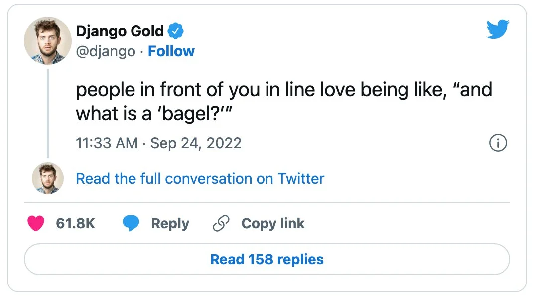Click the blue reply speech bubble icon
Screen dimensions: 534x303
[x=131, y=224]
